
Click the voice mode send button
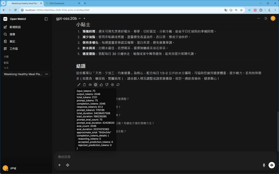click(x=272, y=165)
